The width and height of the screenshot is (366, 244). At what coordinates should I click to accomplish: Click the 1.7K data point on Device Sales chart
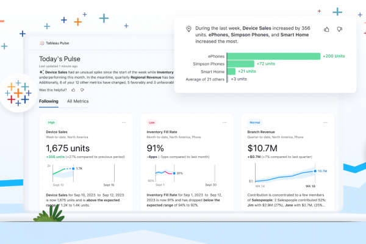(x=73, y=168)
